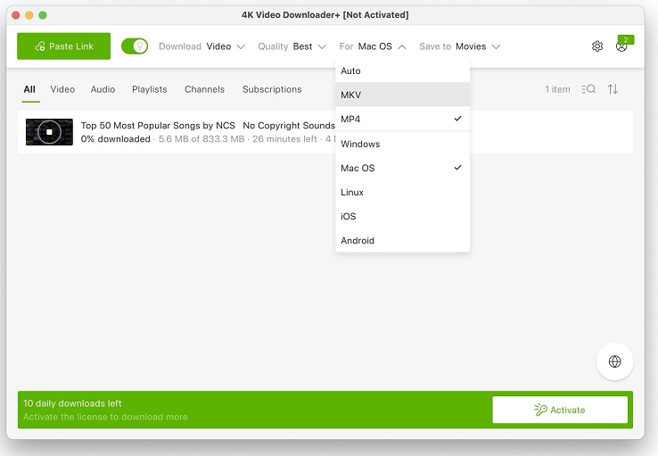Click the chevron next to Download Video
The height and width of the screenshot is (456, 658).
click(x=241, y=46)
